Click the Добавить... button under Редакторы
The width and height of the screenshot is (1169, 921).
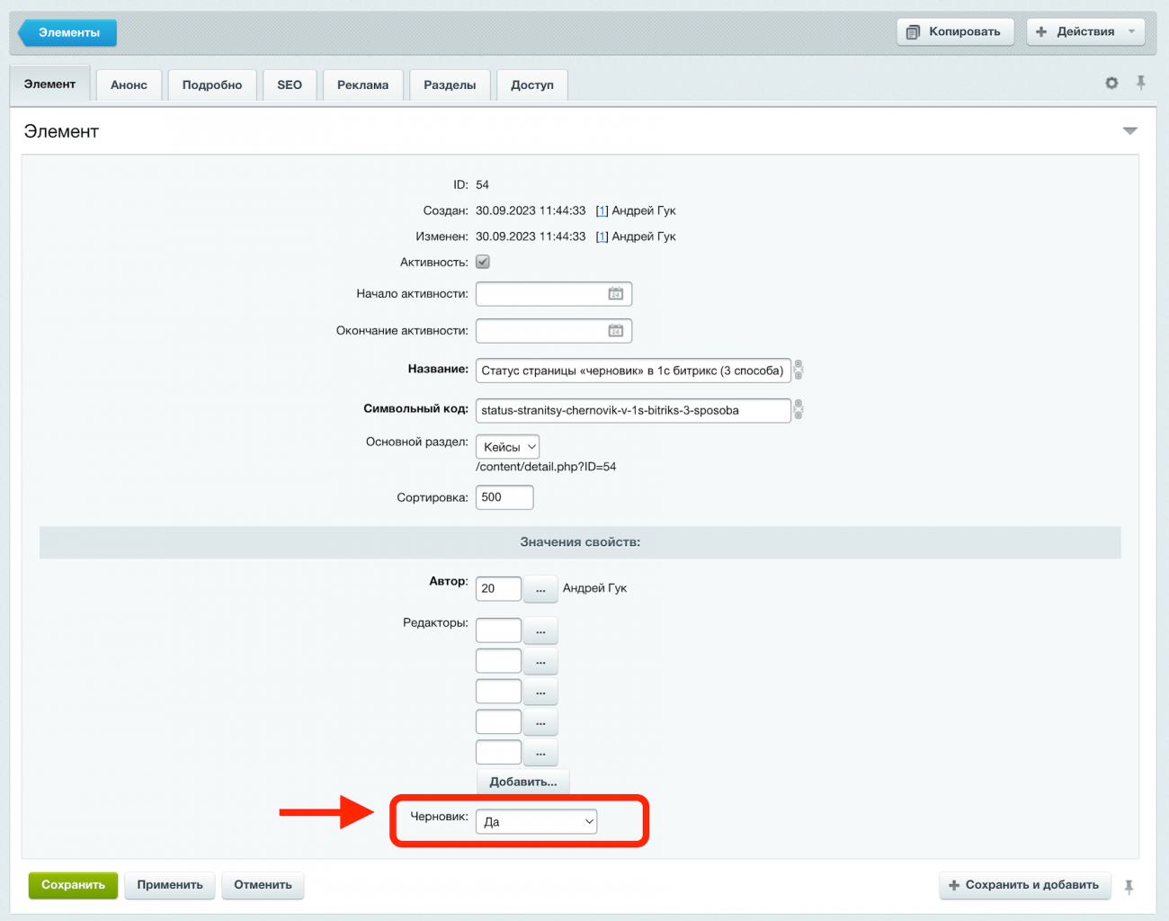(523, 782)
